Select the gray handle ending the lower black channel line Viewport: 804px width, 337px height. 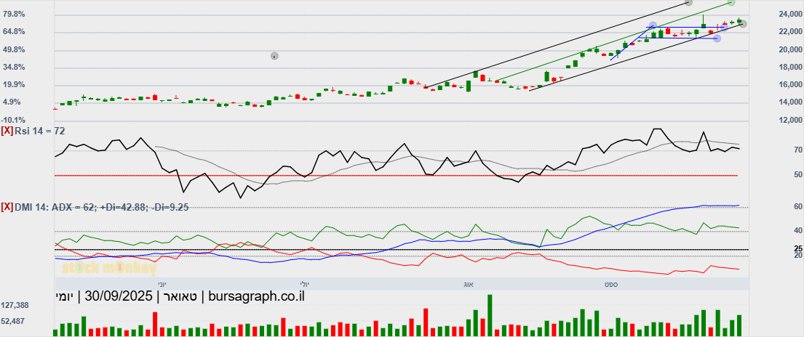point(743,23)
